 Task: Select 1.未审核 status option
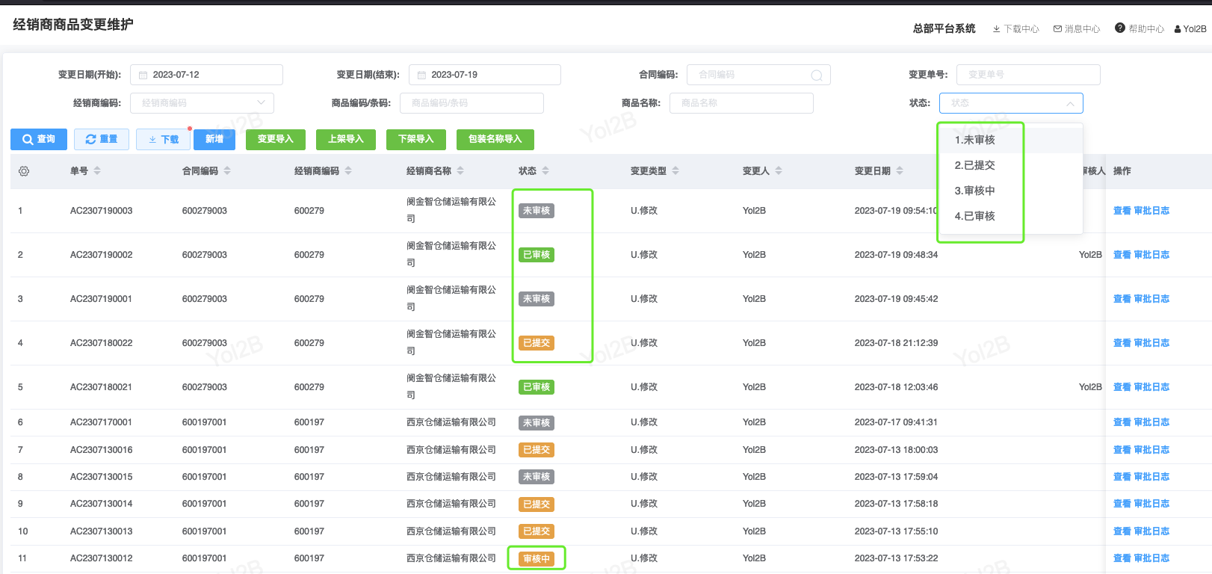coord(974,140)
